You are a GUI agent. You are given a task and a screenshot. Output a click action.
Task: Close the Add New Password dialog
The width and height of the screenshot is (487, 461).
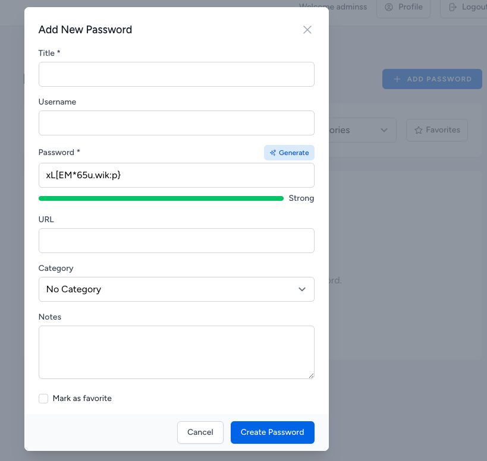307,30
